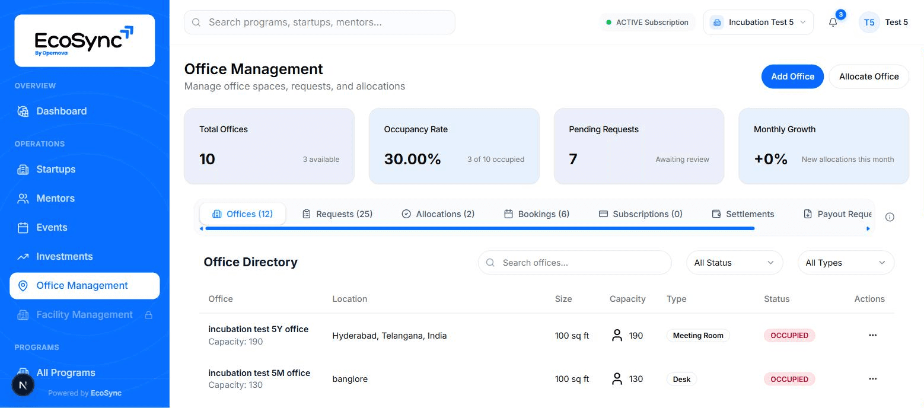The height and width of the screenshot is (408, 924).
Task: Open the All Status filter dropdown
Action: coord(734,263)
